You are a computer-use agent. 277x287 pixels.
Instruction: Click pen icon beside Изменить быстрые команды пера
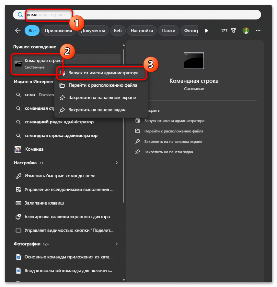click(x=18, y=176)
